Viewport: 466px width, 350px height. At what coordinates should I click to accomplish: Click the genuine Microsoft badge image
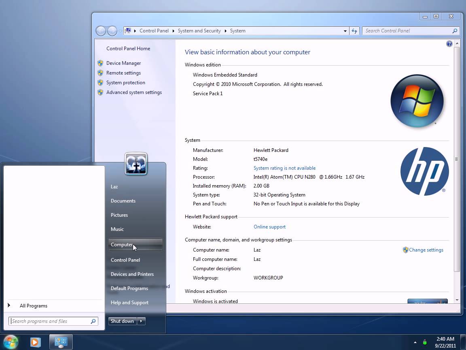click(x=427, y=301)
